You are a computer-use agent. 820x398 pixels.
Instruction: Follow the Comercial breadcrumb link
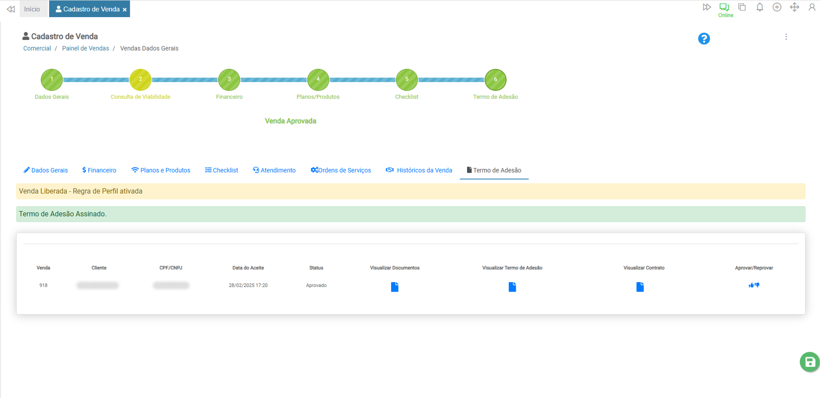click(37, 48)
